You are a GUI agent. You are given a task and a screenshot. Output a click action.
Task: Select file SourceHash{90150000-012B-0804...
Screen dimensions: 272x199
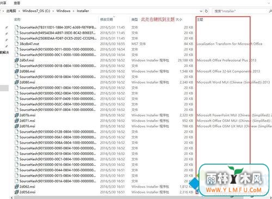(x=58, y=132)
